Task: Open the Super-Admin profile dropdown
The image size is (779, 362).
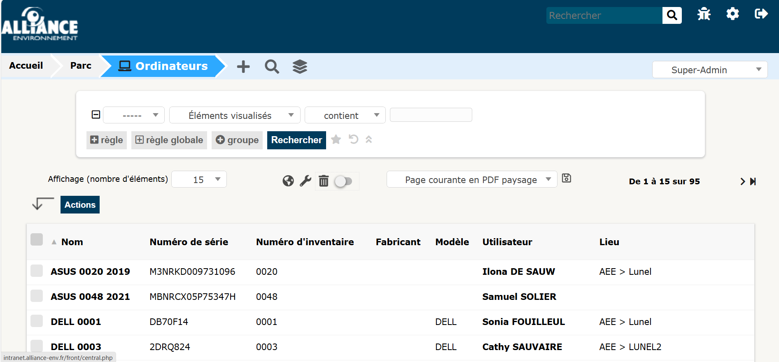Action: click(709, 70)
